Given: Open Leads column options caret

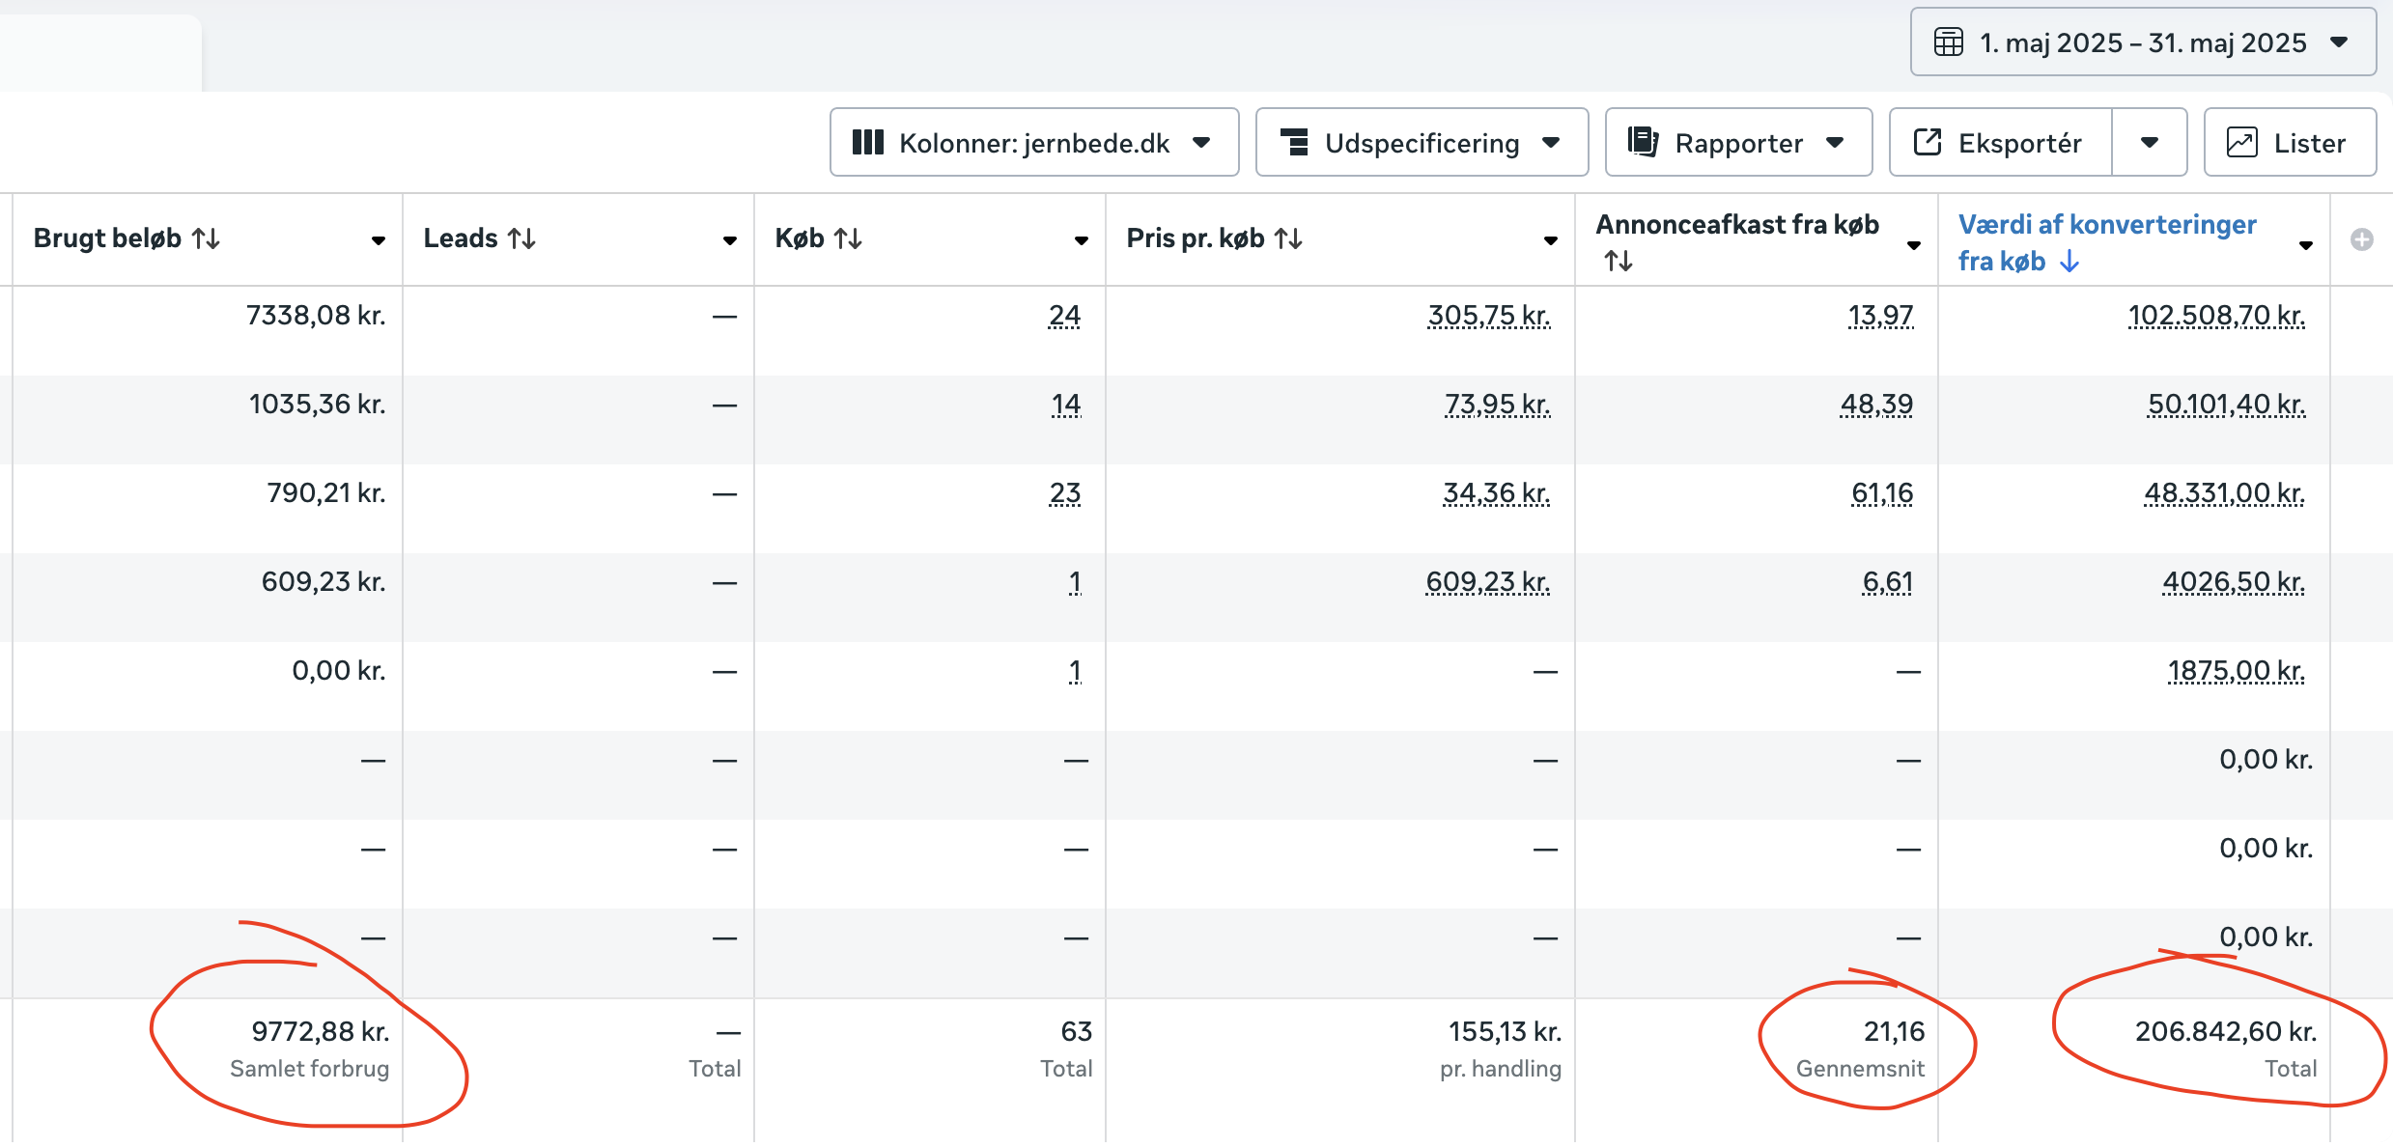Looking at the screenshot, I should pyautogui.click(x=730, y=240).
